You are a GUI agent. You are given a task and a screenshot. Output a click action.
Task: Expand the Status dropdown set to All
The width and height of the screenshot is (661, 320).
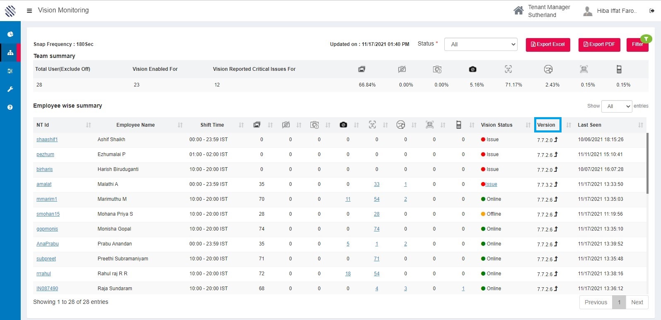[481, 44]
